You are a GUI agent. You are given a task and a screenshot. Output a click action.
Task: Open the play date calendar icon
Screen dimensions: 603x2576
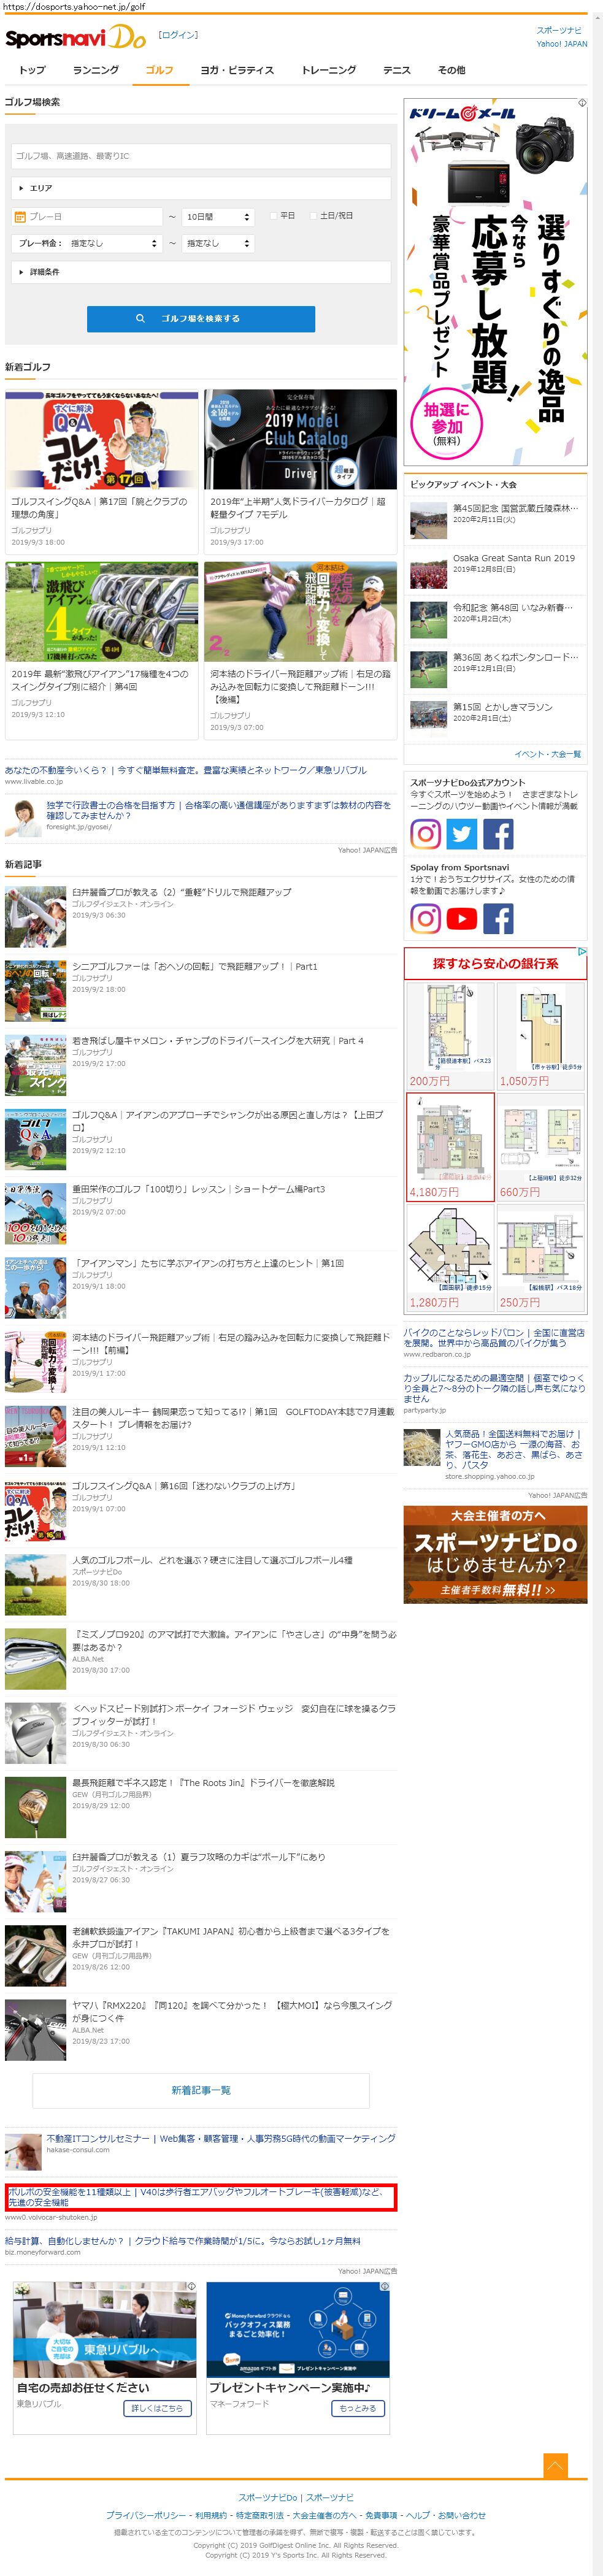click(20, 217)
